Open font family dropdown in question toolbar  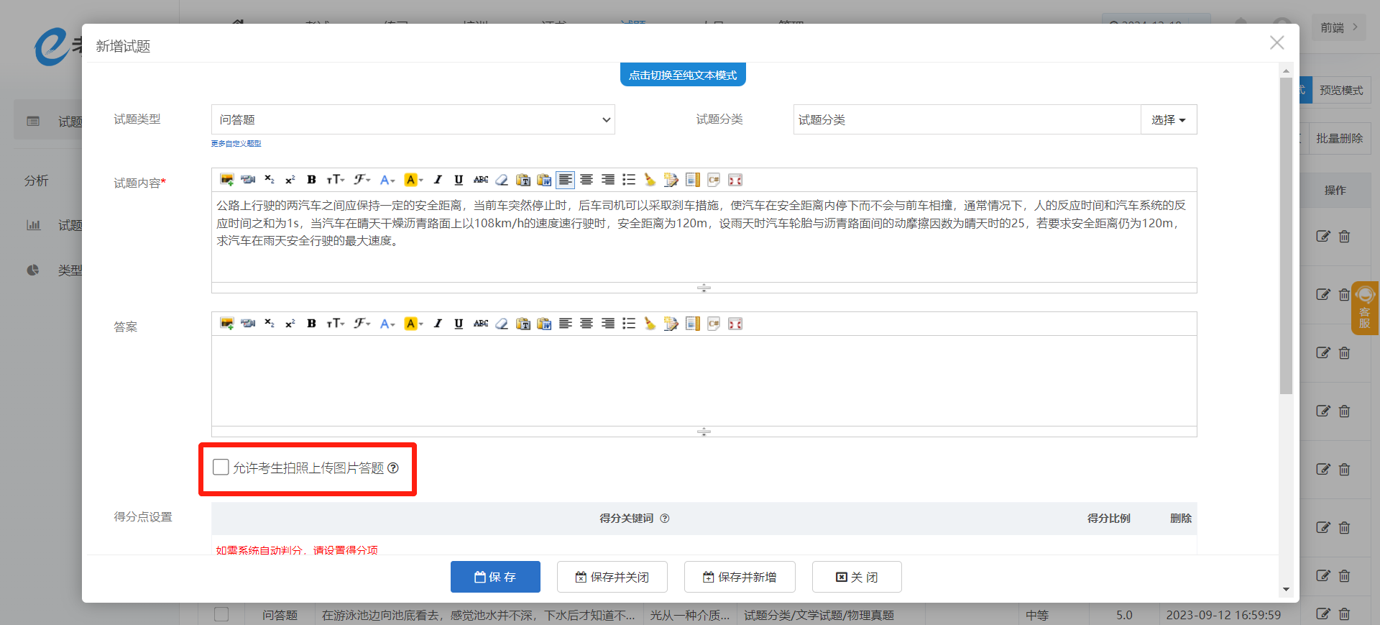pos(362,180)
